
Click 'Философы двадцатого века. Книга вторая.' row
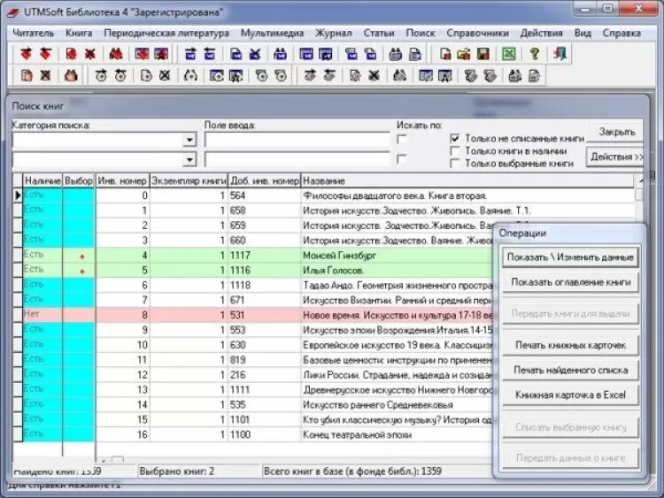324,195
